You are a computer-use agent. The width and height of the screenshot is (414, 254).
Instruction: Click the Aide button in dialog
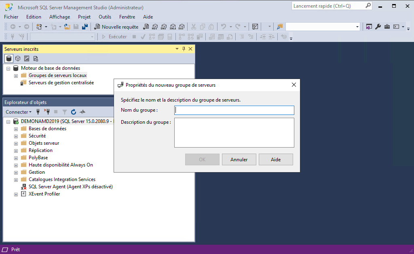coord(276,160)
